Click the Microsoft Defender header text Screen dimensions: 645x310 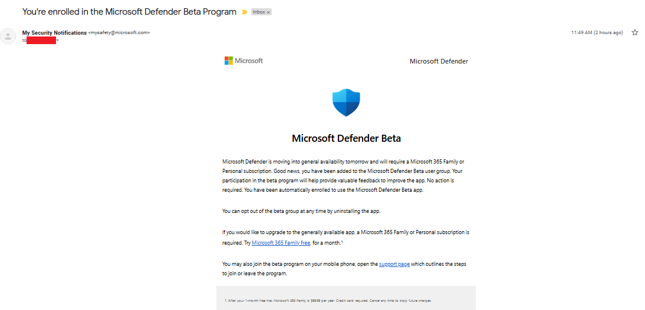(x=439, y=61)
